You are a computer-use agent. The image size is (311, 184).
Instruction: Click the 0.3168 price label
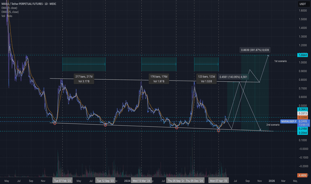[302, 129]
